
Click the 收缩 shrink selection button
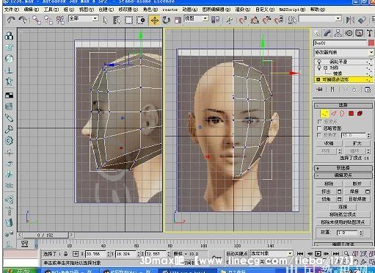point(329,143)
